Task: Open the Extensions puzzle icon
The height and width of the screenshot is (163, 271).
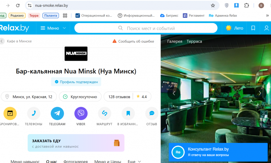Action: click(x=246, y=6)
